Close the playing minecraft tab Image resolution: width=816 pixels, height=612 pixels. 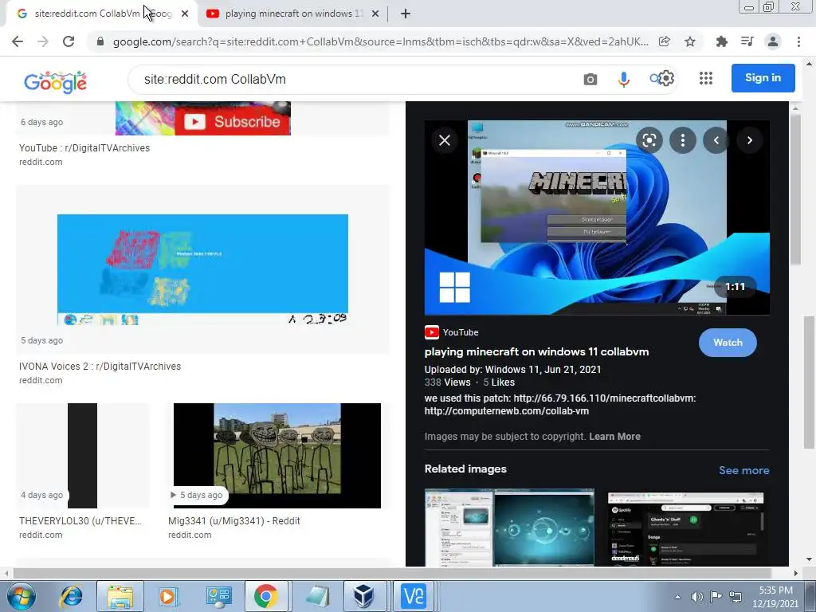[375, 14]
